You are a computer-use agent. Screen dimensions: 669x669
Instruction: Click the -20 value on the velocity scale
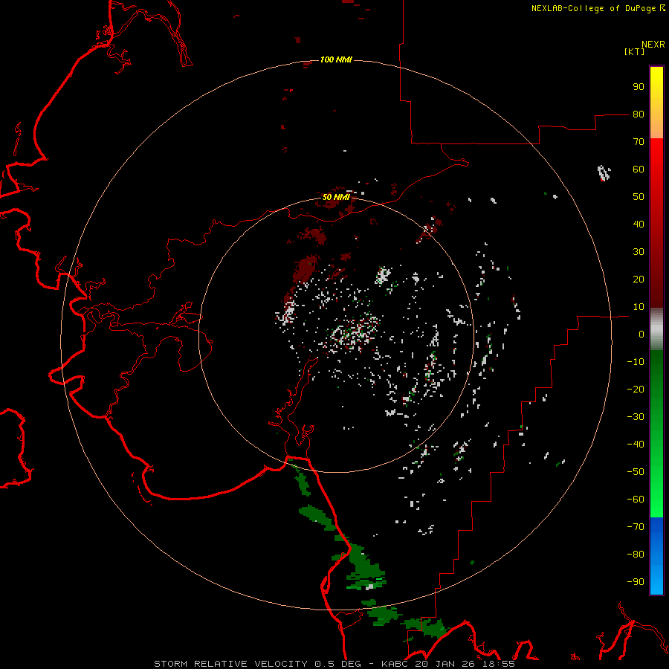636,390
